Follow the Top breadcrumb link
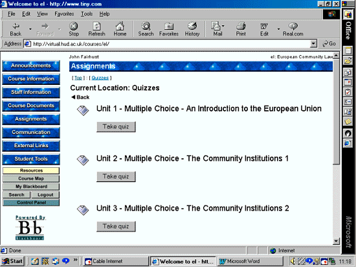 click(78, 78)
